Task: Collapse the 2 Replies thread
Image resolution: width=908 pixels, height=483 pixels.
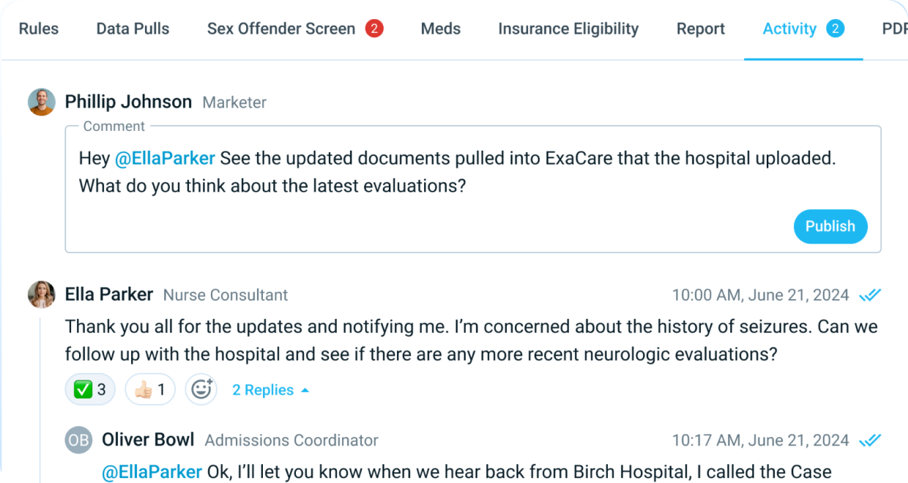Action: coord(270,390)
